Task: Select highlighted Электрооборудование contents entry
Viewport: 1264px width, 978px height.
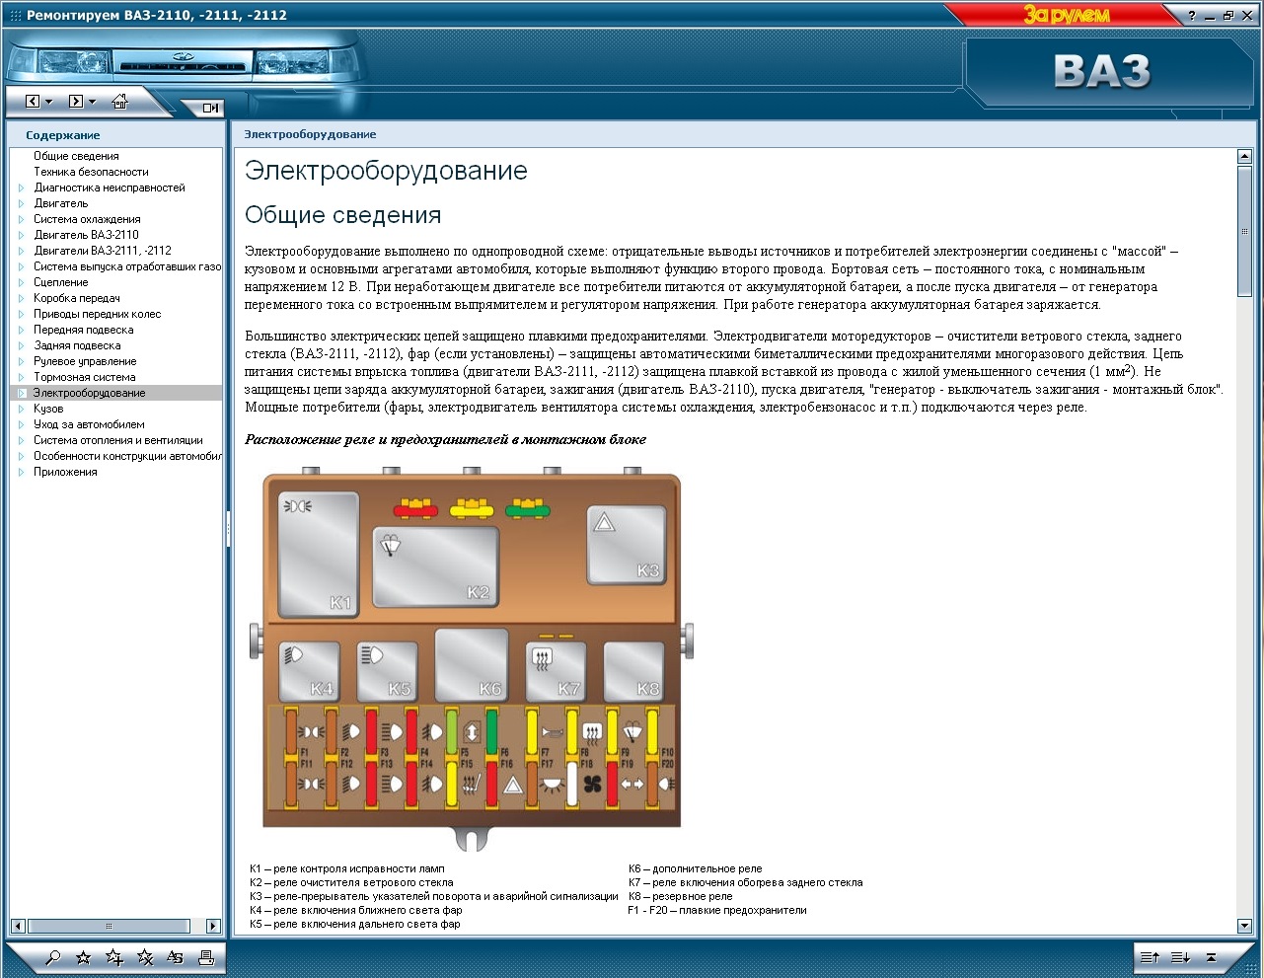Action: coord(89,393)
